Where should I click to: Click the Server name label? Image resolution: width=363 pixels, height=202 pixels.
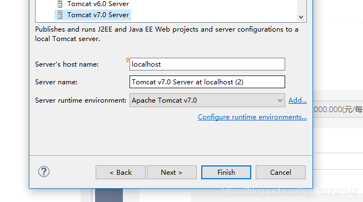point(56,82)
